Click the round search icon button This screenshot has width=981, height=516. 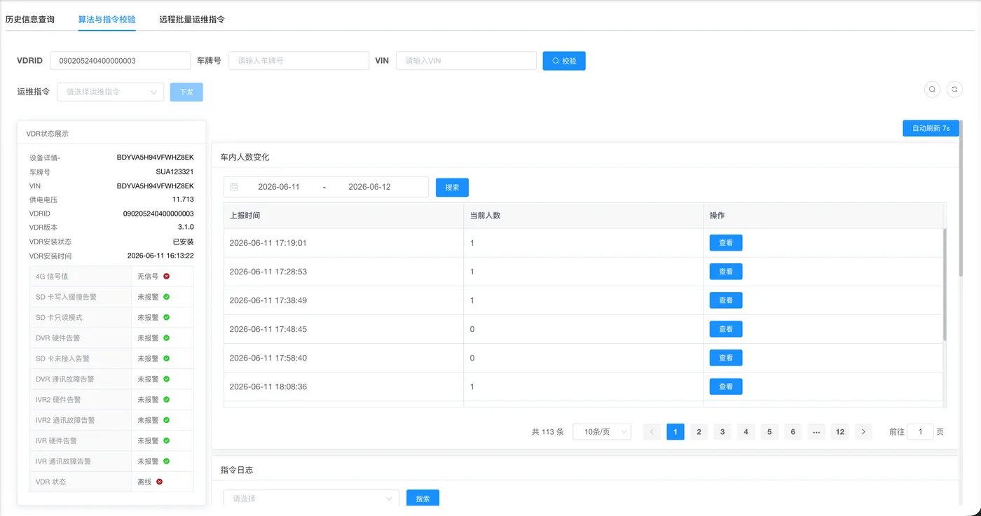click(932, 89)
